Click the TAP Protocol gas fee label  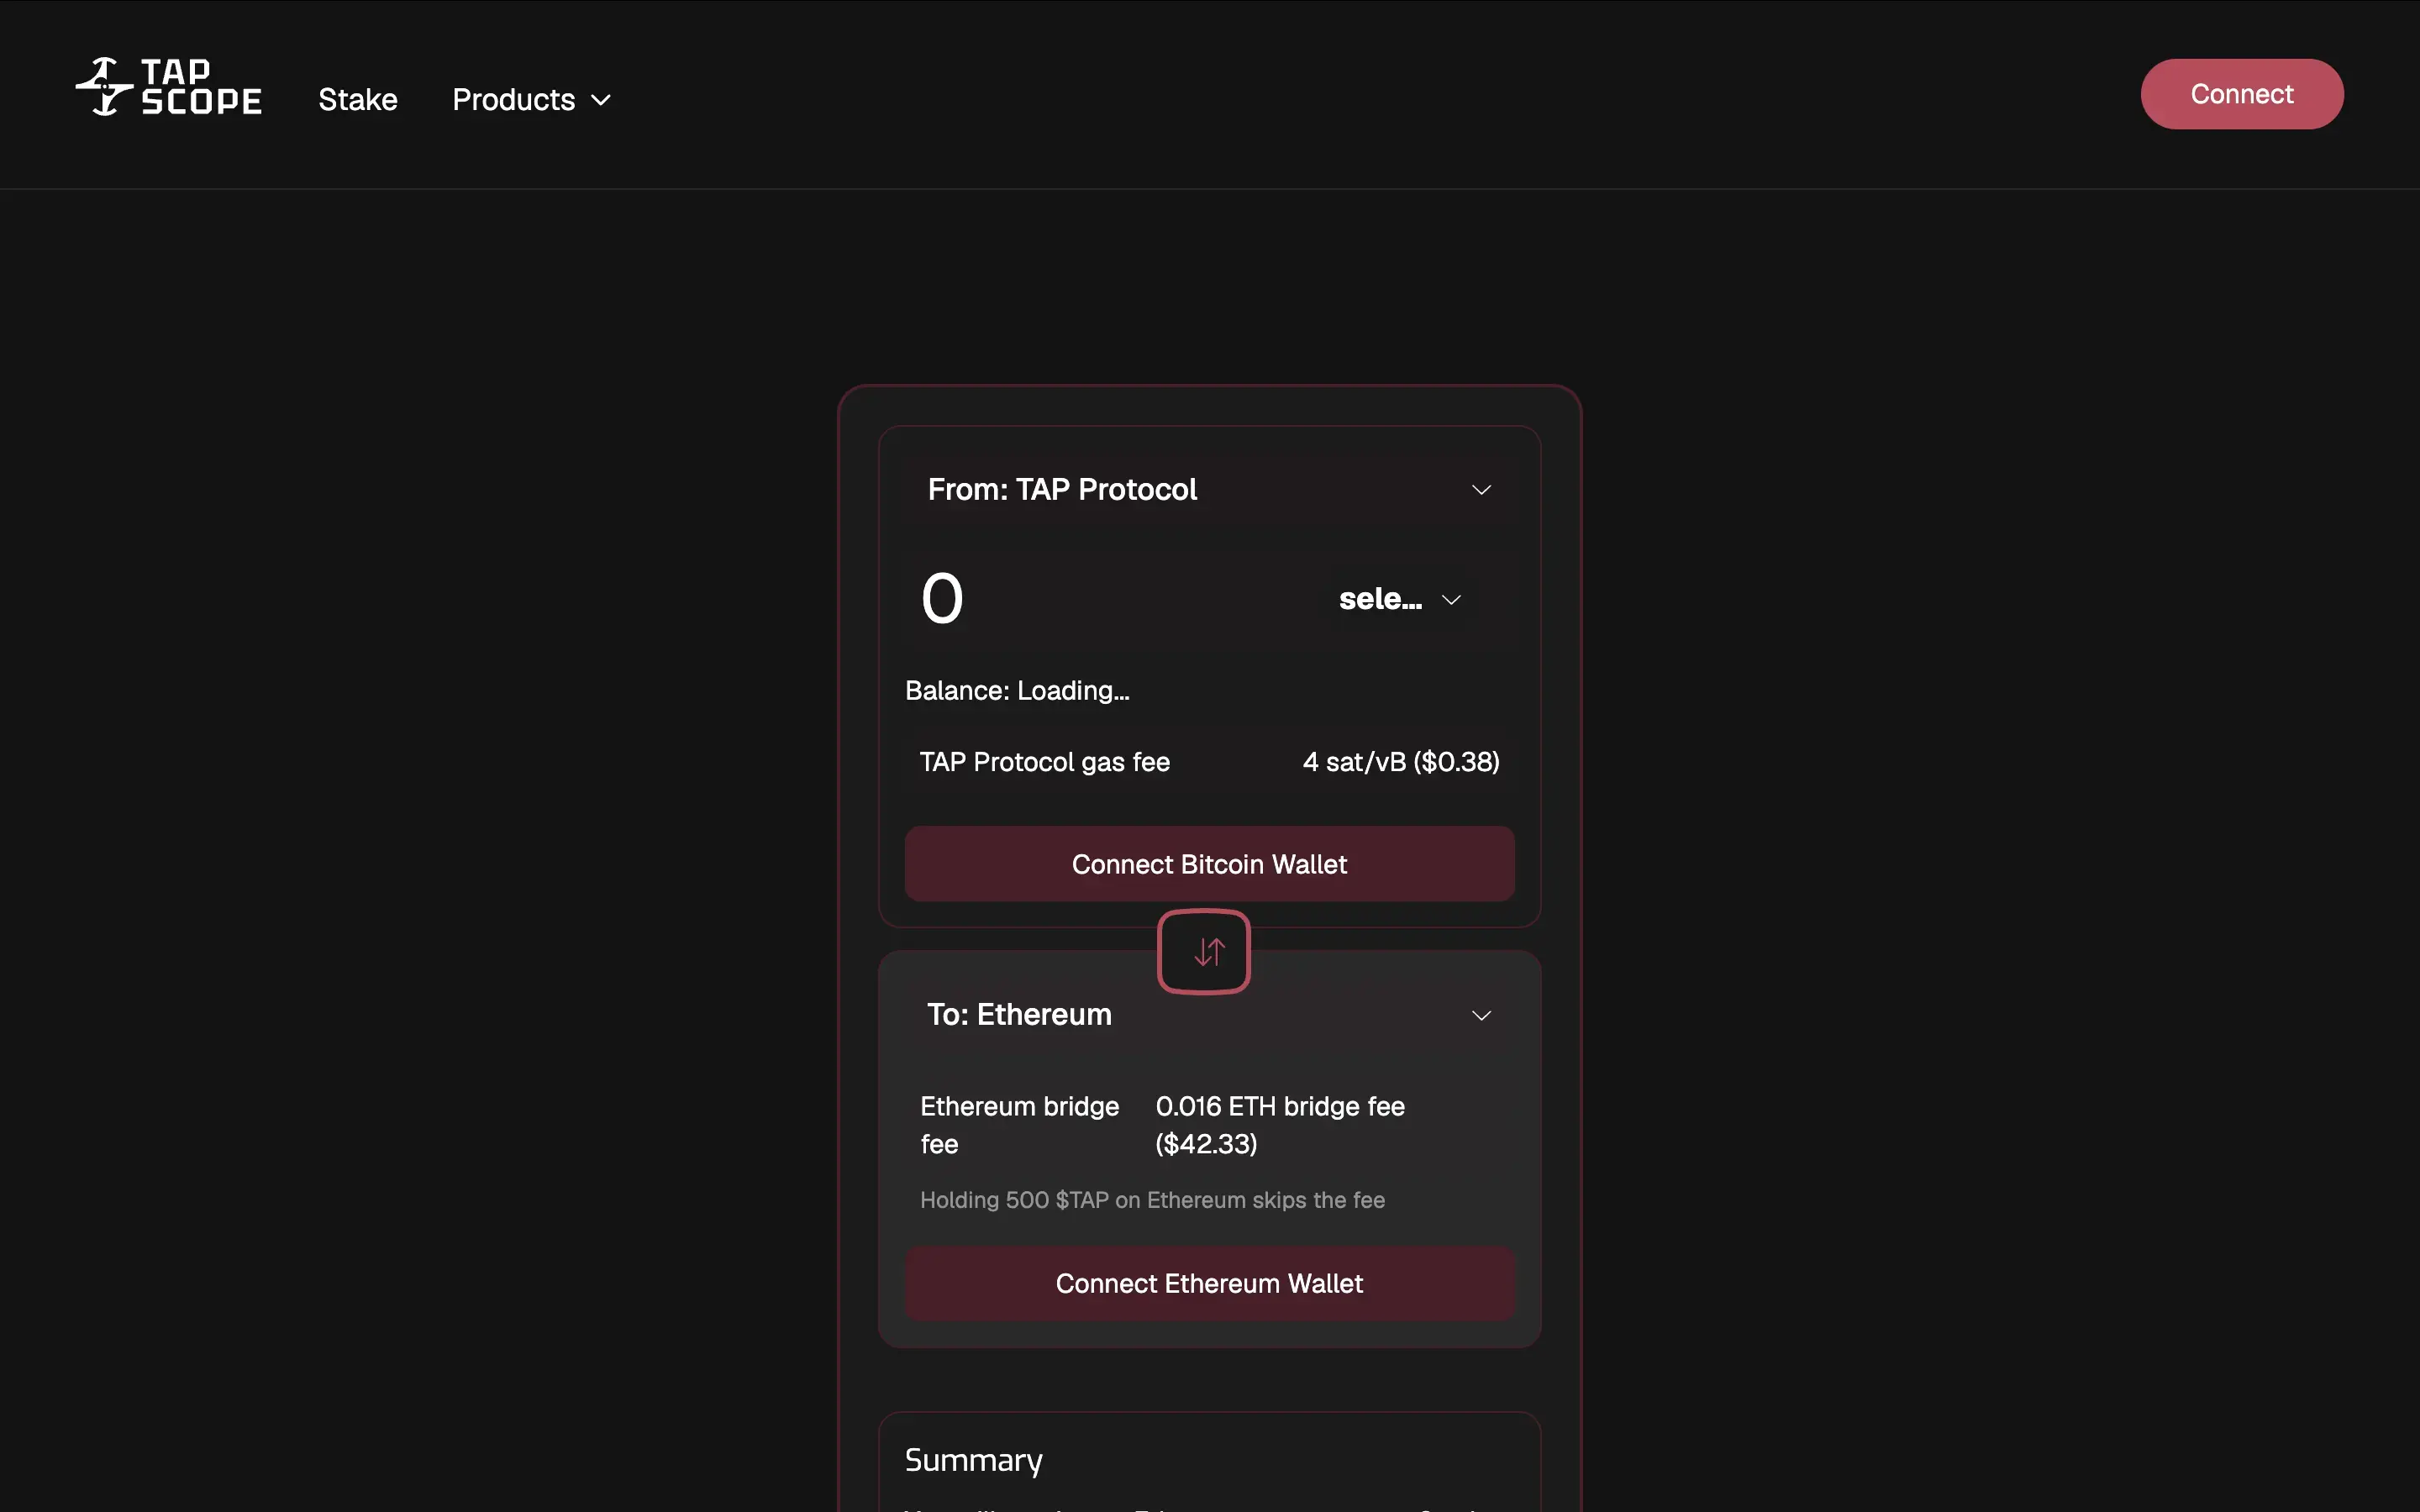1044,762
